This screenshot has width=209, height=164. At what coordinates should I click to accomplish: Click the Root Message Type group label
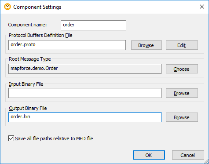pos(30,59)
